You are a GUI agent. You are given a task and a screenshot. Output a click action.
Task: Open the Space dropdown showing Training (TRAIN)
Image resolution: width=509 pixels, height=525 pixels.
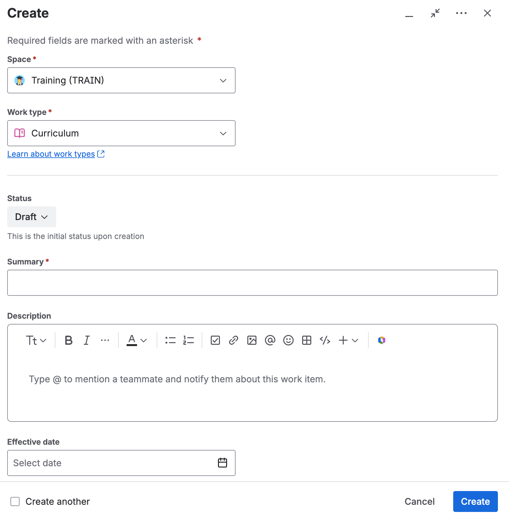pos(121,80)
